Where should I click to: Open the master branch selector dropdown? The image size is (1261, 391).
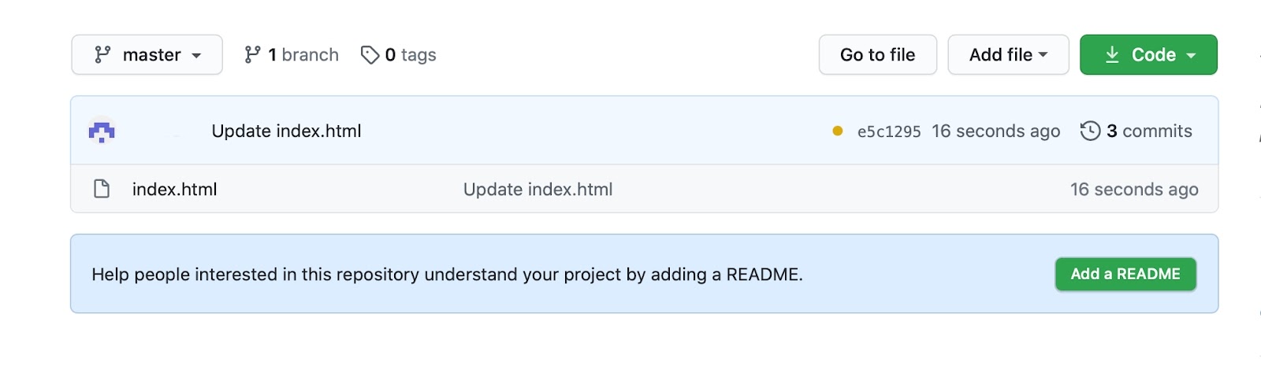coord(147,55)
